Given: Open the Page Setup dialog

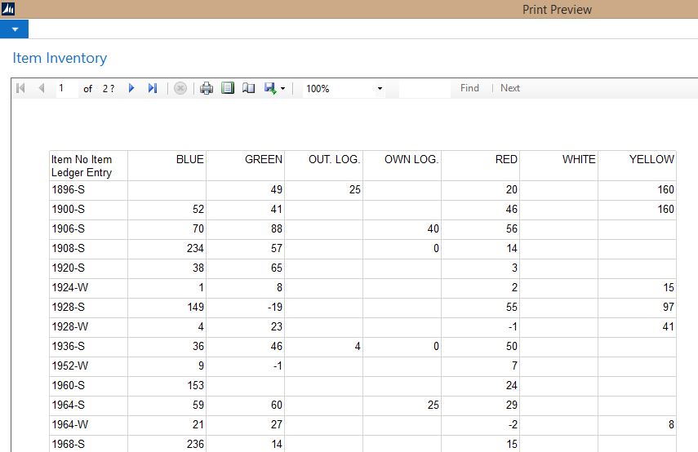Looking at the screenshot, I should click(x=248, y=88).
